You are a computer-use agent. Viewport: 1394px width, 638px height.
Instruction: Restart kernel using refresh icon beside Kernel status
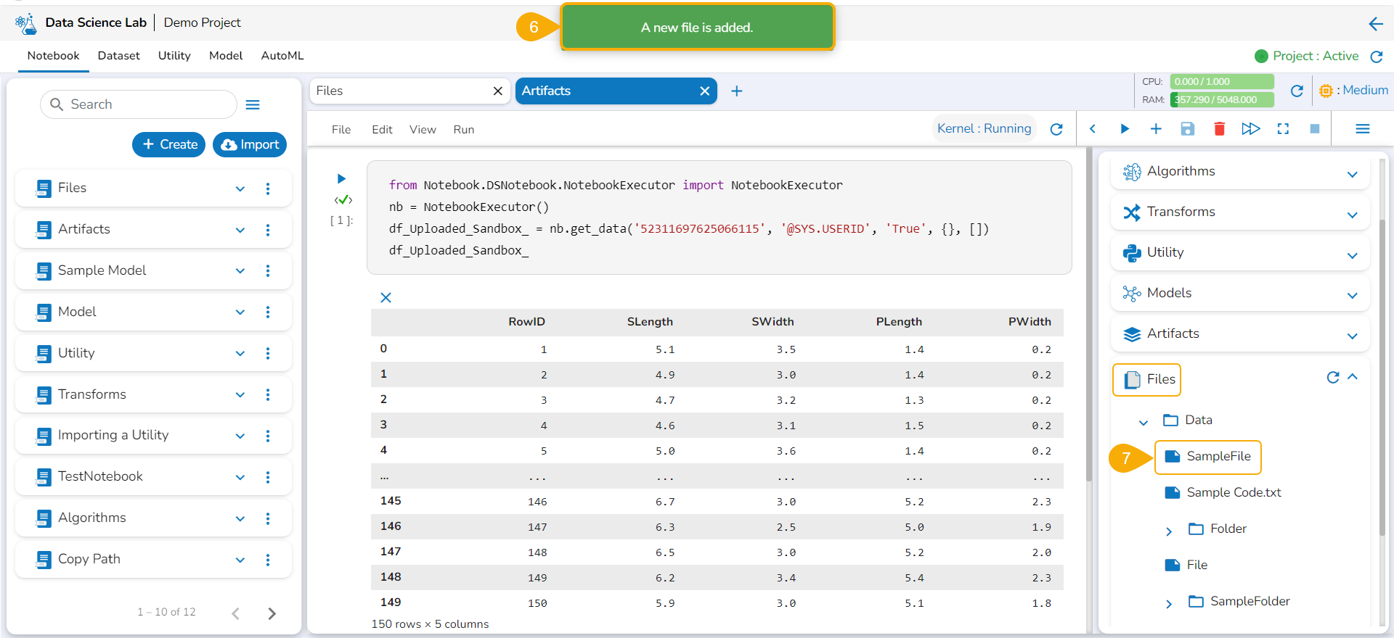click(1056, 129)
